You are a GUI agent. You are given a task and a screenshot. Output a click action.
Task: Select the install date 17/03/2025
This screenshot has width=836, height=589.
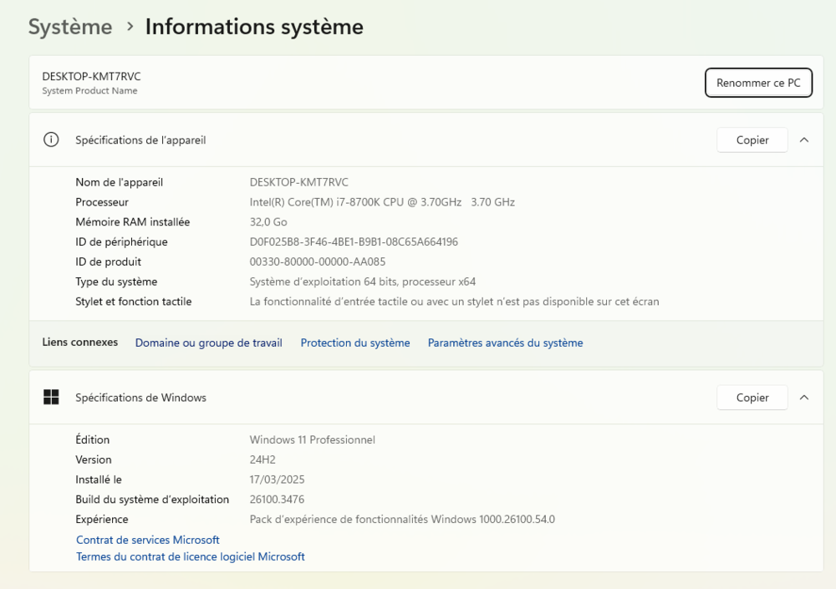(x=277, y=480)
